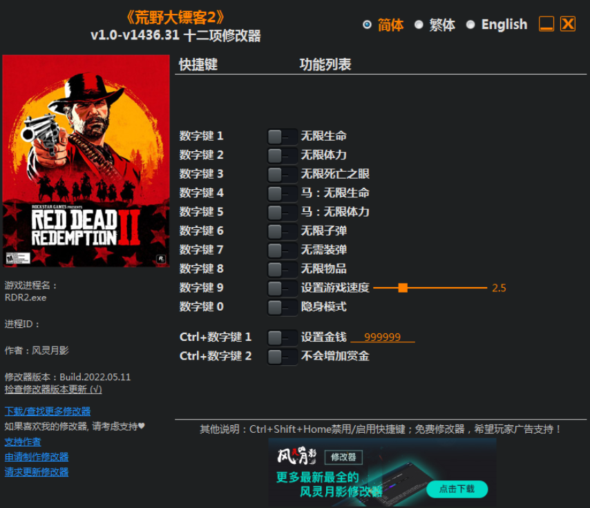Click the 数字键 5 hotkey label

(201, 212)
